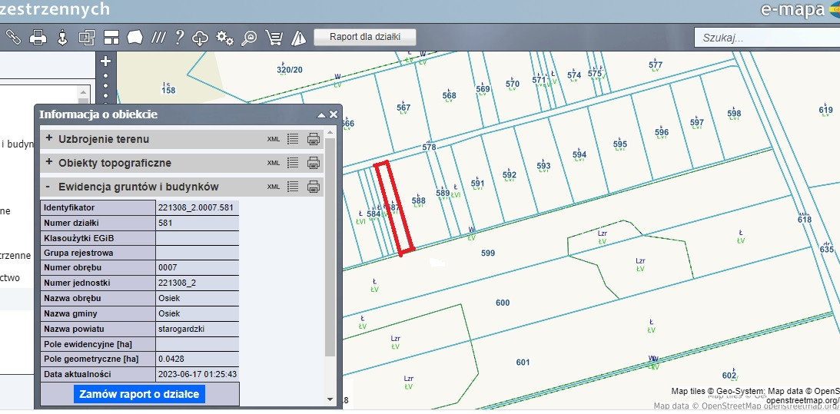The height and width of the screenshot is (414, 840).
Task: Click the hatch lines tool icon
Action: coord(158,37)
